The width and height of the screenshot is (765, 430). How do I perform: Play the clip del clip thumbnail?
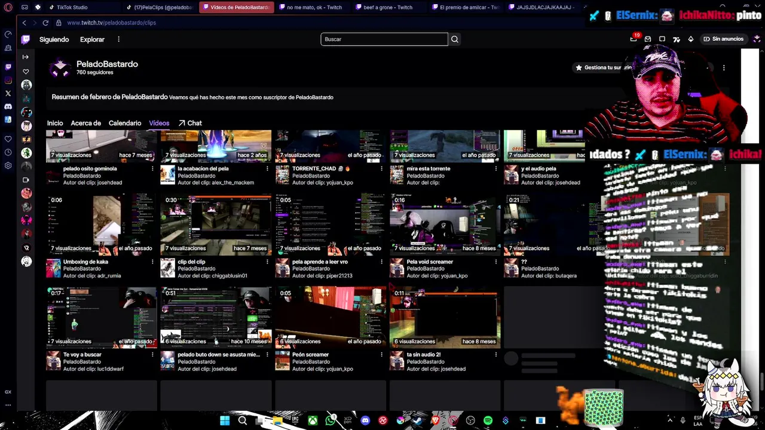pos(216,224)
